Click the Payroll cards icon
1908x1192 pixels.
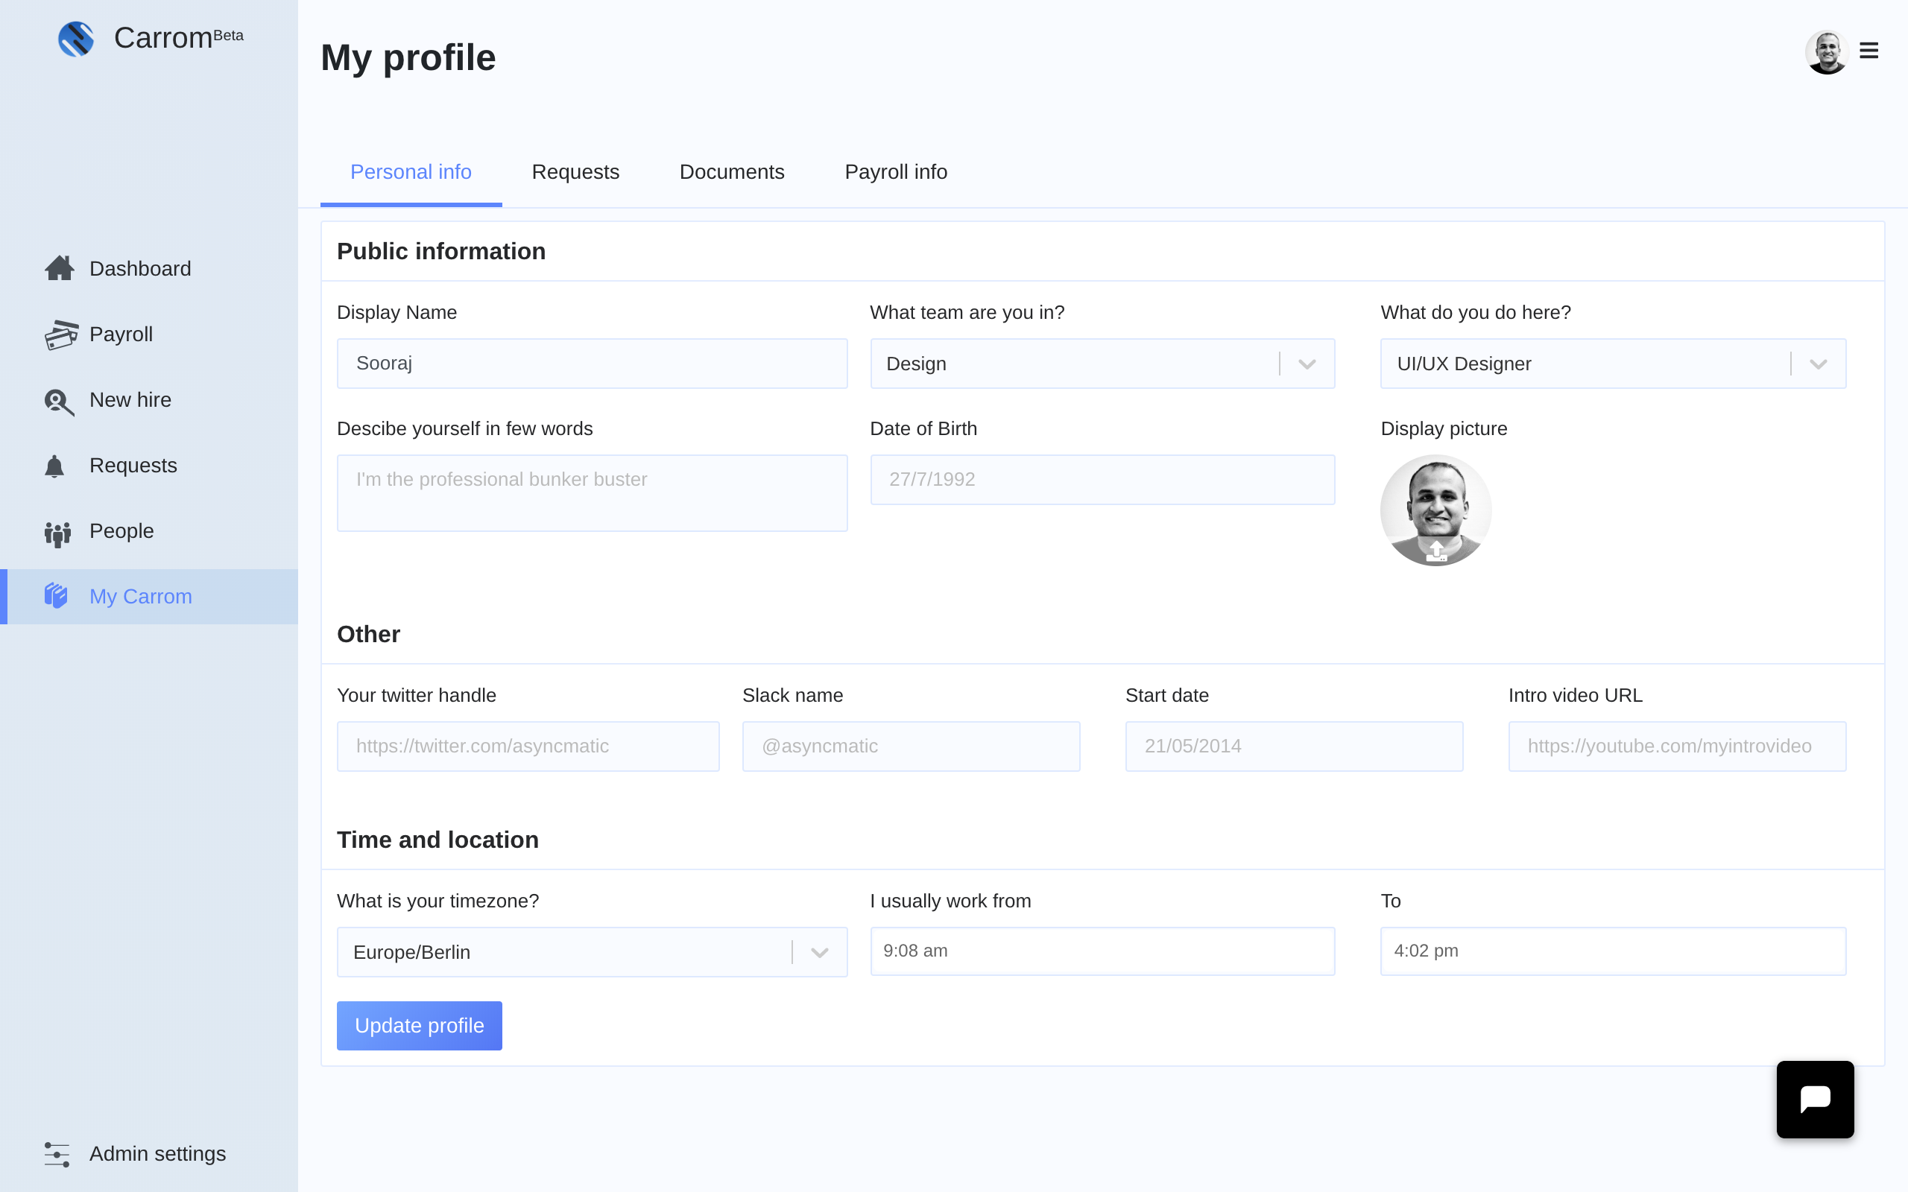(x=60, y=335)
